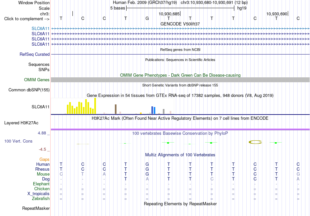
Task: Click 'Multiz Alignments of 100 Vertebrates' title
Action: (x=180, y=155)
